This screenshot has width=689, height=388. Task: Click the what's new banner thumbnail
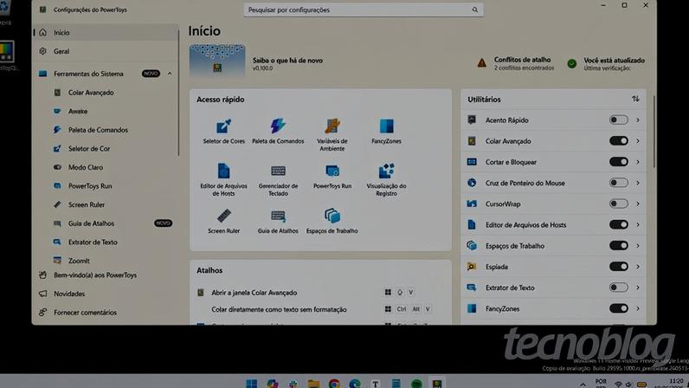pyautogui.click(x=217, y=61)
